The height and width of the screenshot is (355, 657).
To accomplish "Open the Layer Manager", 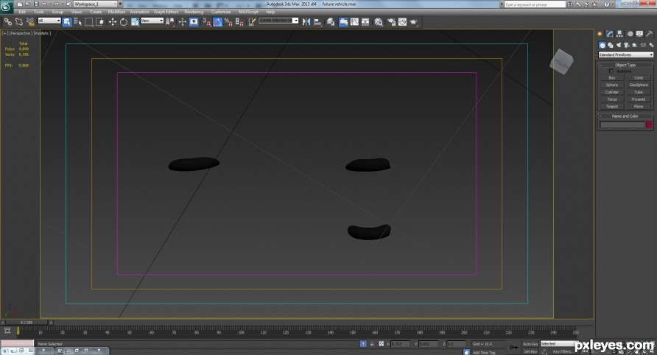I will [331, 22].
